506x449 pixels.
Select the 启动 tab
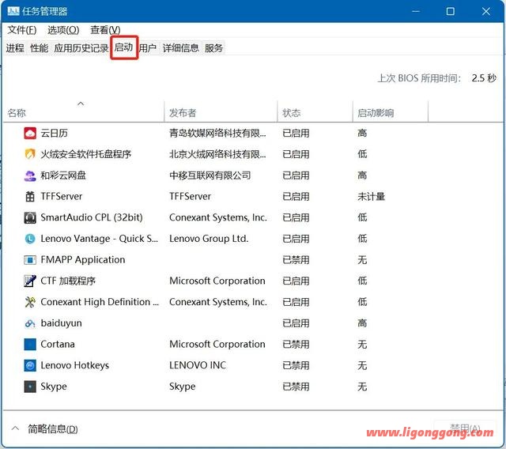[124, 47]
